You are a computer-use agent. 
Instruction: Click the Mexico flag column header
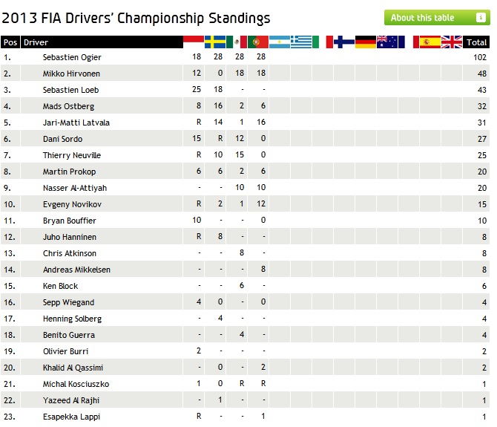coord(237,42)
